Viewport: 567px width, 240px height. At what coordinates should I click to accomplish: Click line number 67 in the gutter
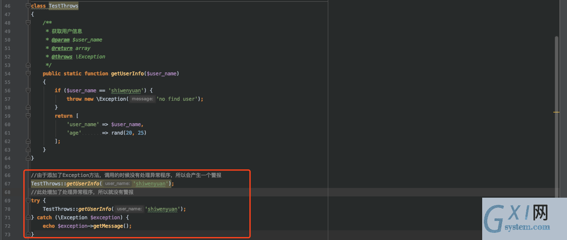tap(7, 184)
